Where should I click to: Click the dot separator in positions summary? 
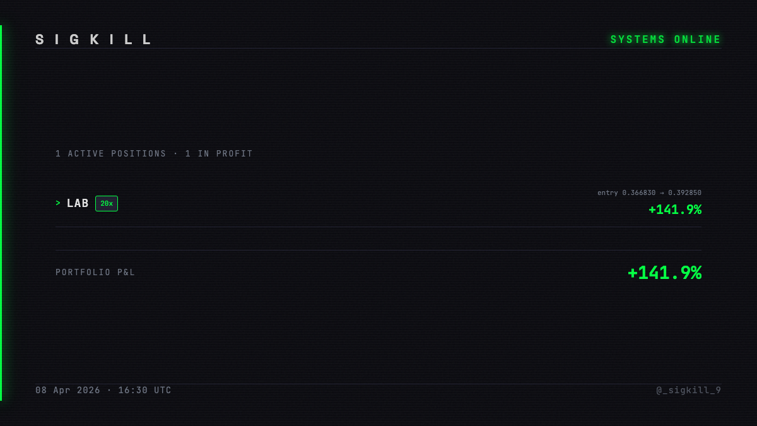coord(175,153)
